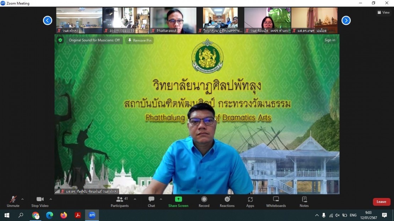
Task: Click the green Share Screen button
Action: pyautogui.click(x=178, y=202)
